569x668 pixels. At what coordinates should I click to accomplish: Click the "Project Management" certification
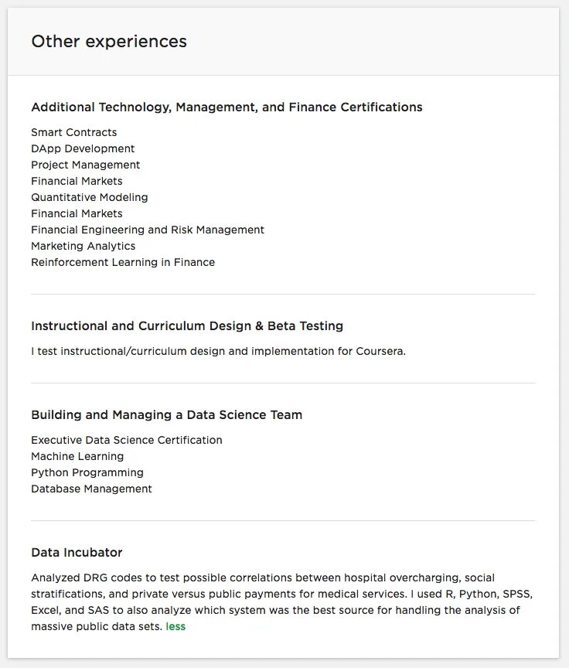click(86, 165)
